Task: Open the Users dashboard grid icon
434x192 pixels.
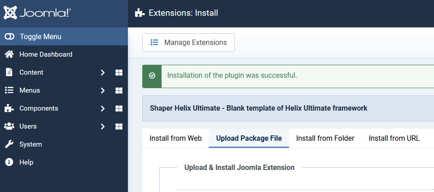Action: point(119,126)
